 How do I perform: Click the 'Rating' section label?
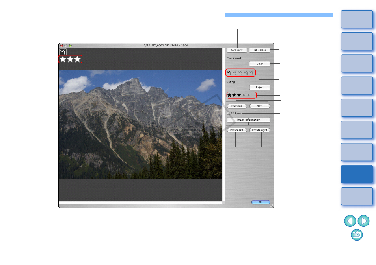231,82
